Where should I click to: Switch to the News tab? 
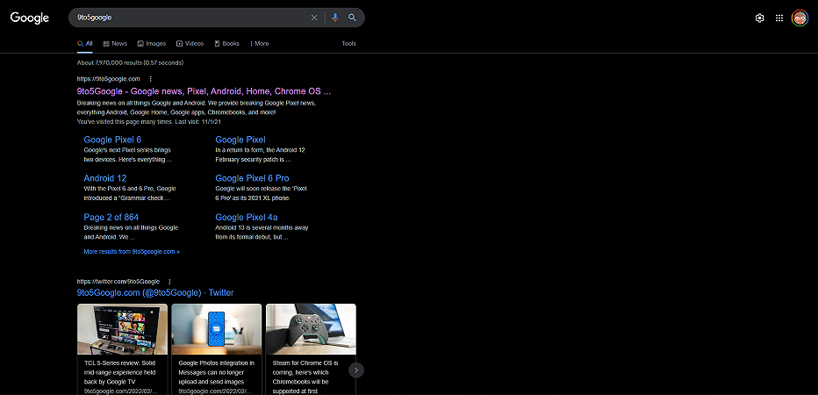coord(115,44)
